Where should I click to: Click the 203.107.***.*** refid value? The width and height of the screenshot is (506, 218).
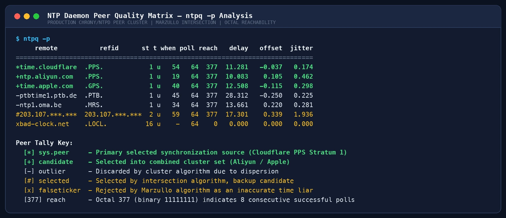113,114
